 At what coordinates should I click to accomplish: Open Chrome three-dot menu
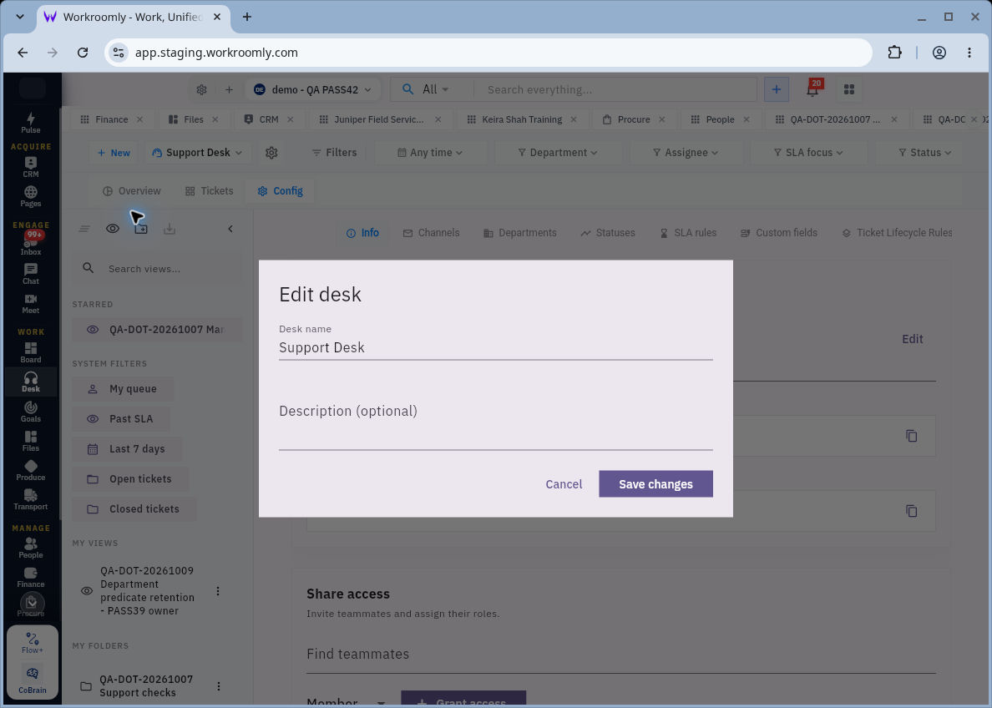[969, 53]
